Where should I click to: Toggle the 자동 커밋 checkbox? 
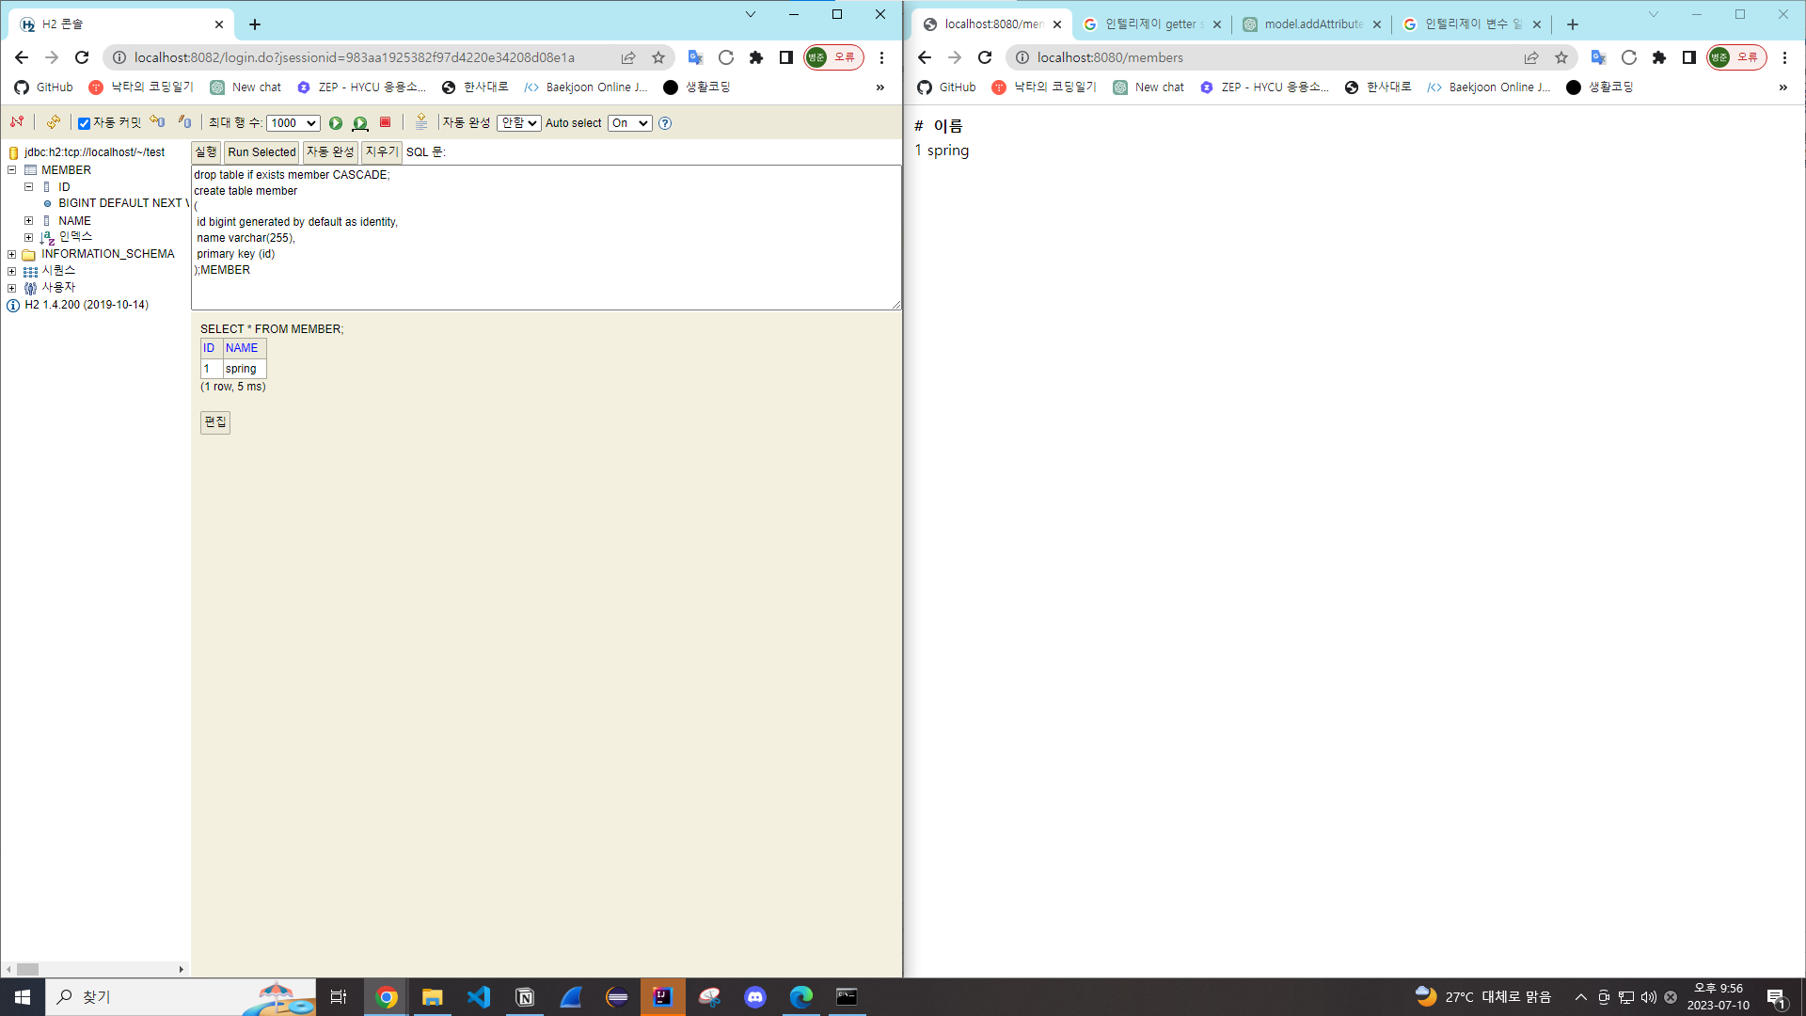click(x=84, y=123)
